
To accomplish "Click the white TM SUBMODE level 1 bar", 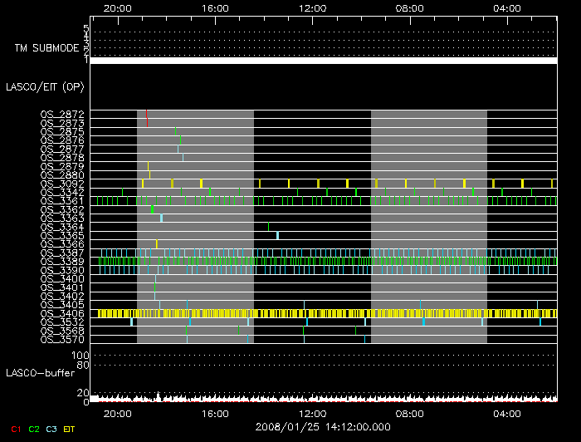I will tap(324, 61).
